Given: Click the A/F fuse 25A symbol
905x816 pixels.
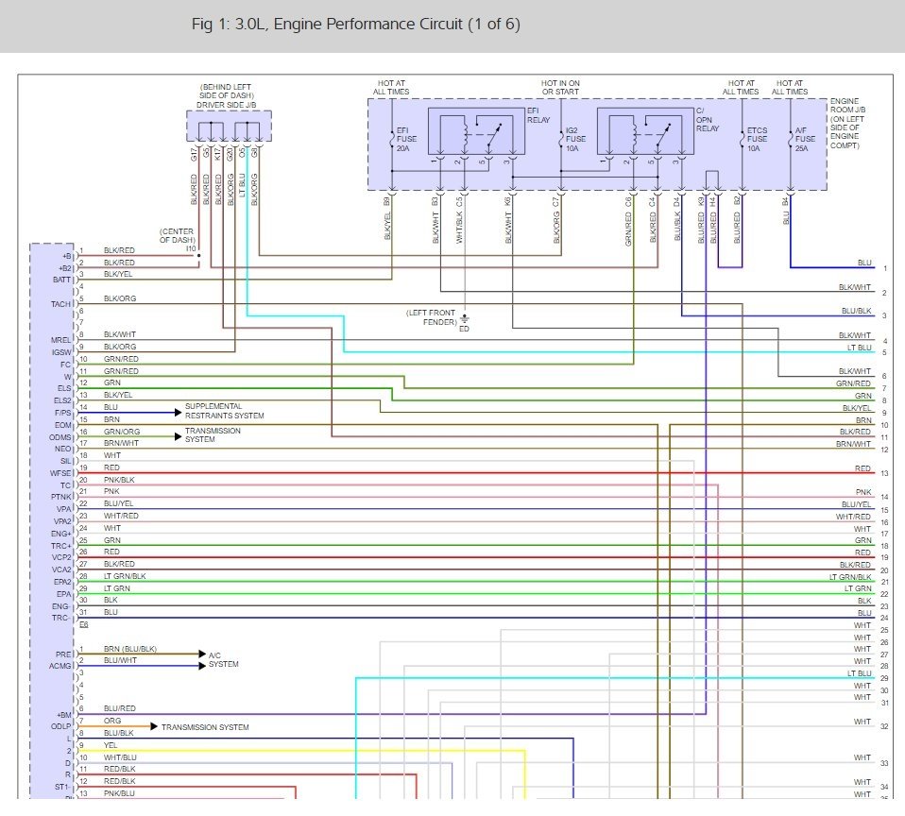Looking at the screenshot, I should coord(790,140).
